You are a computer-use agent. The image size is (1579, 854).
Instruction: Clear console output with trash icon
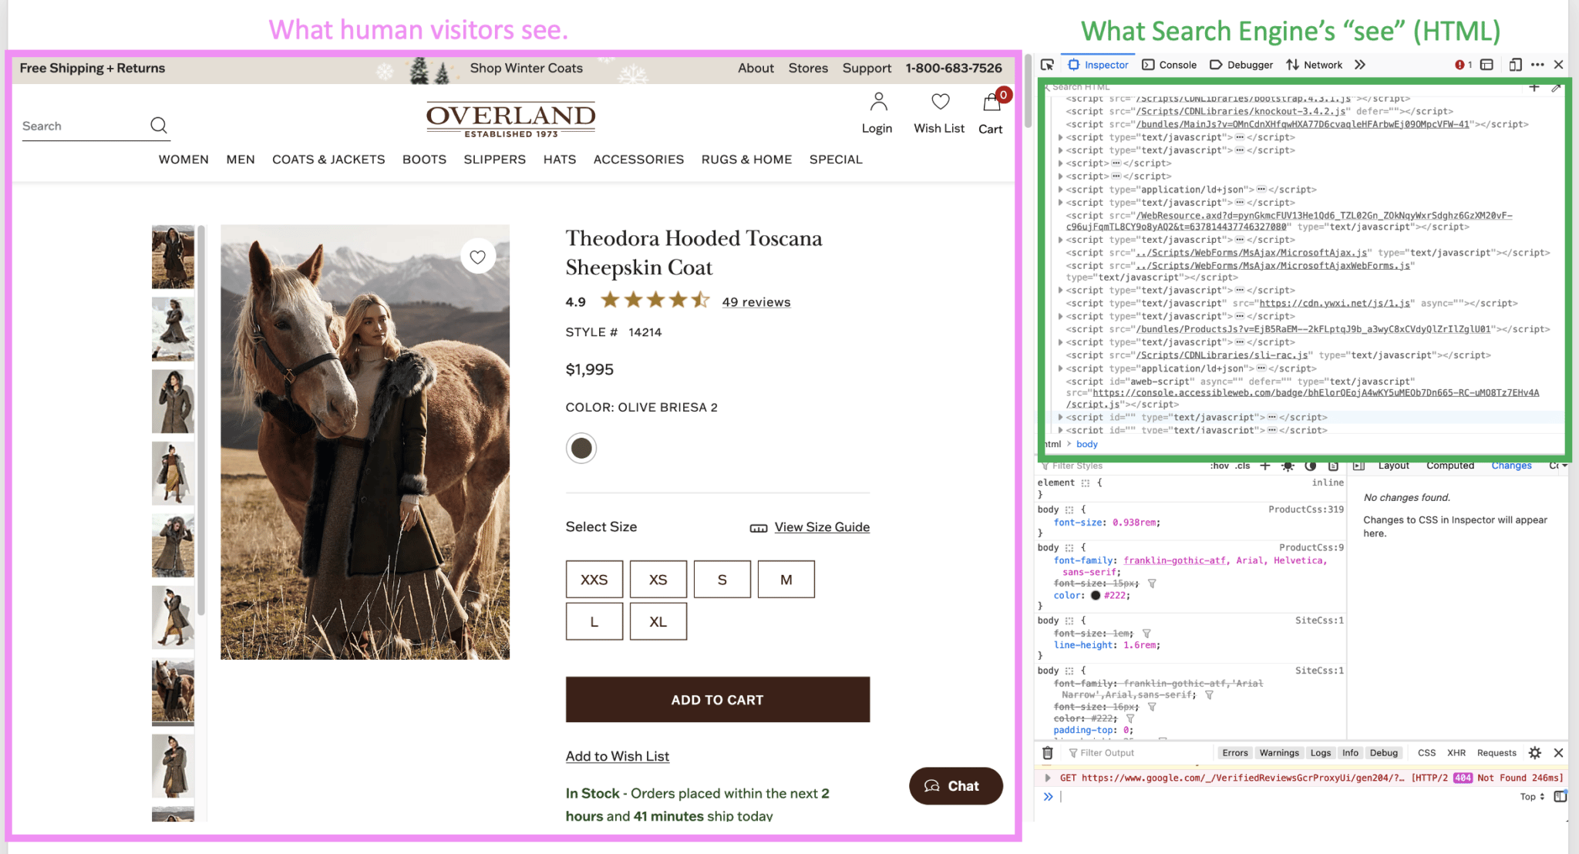pos(1047,753)
